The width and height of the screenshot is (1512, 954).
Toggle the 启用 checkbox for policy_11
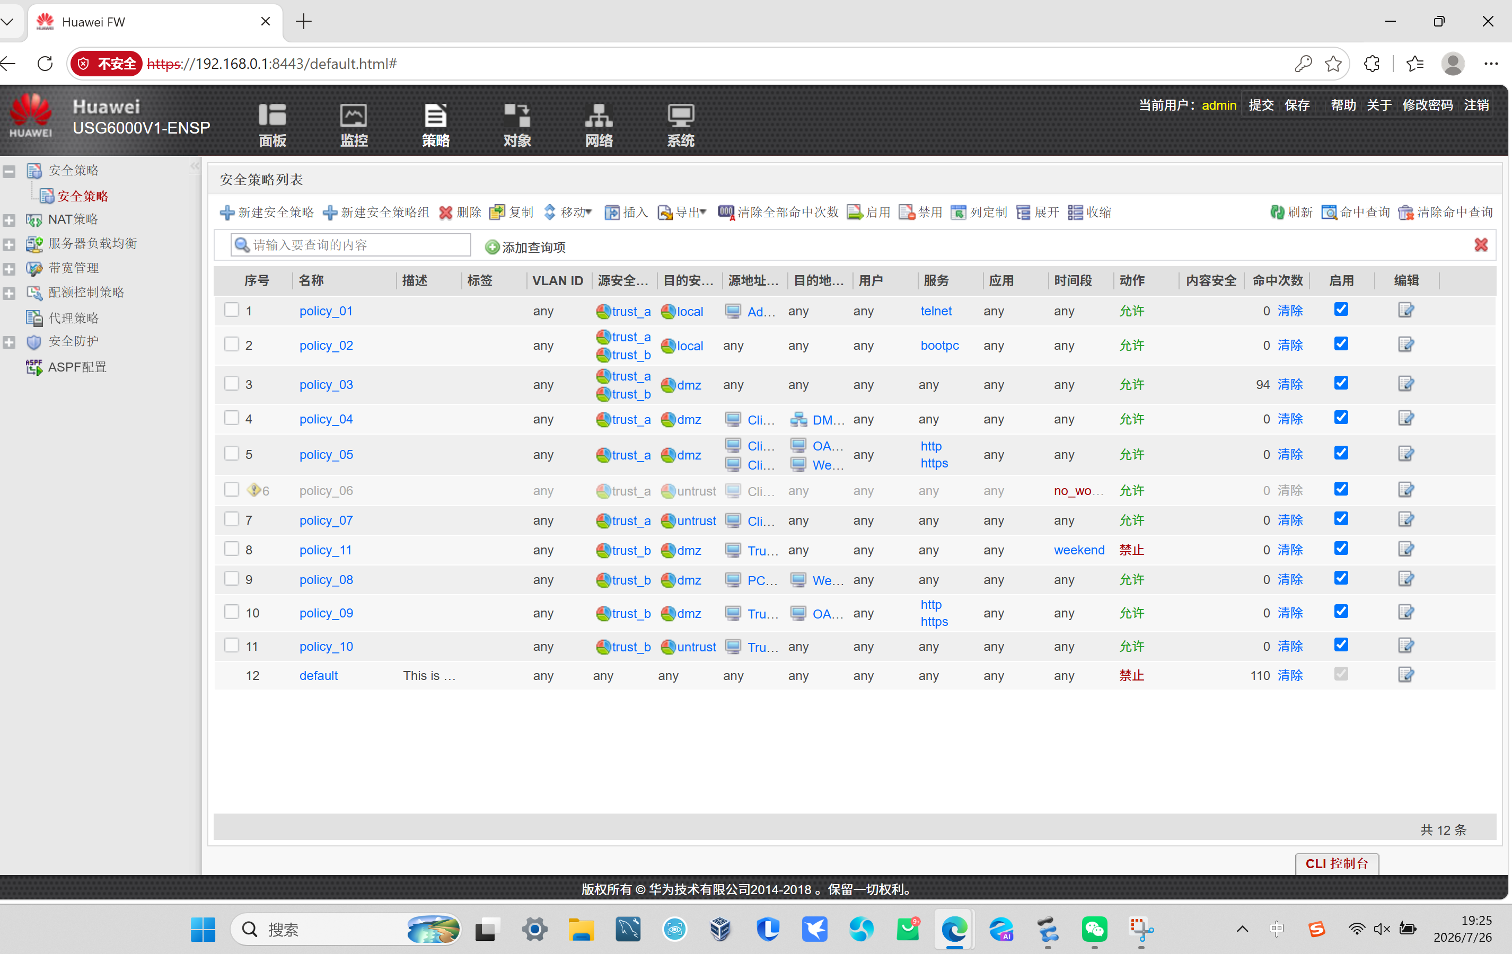click(1341, 549)
